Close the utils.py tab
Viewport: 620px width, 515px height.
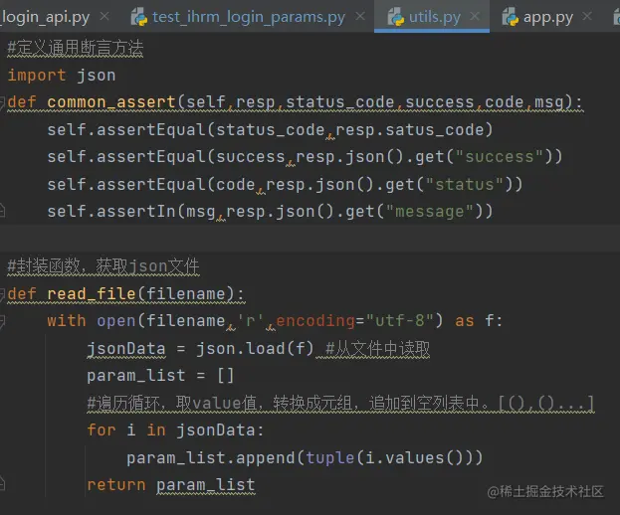[475, 17]
